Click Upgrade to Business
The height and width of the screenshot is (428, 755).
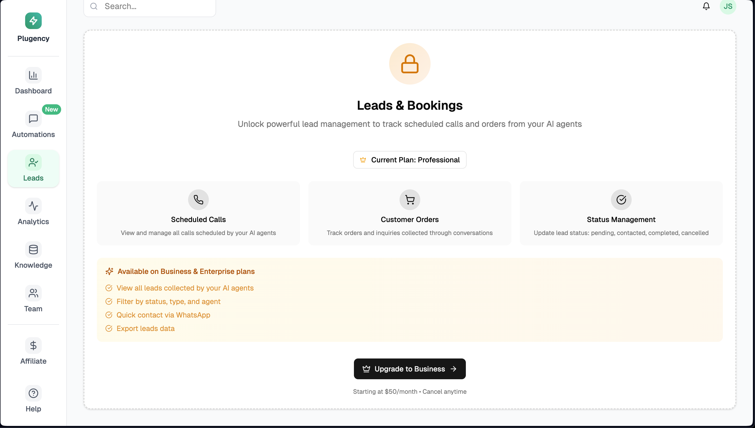coord(410,369)
